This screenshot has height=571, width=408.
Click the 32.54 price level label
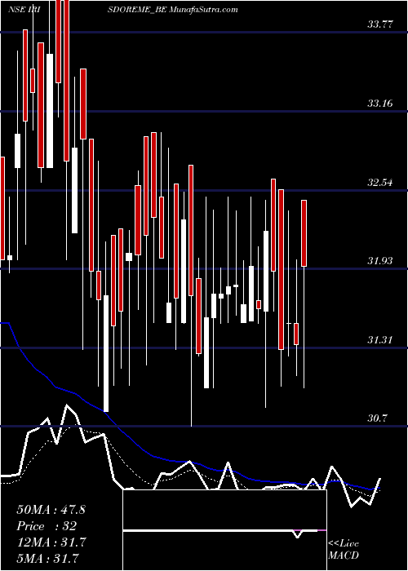[380, 183]
